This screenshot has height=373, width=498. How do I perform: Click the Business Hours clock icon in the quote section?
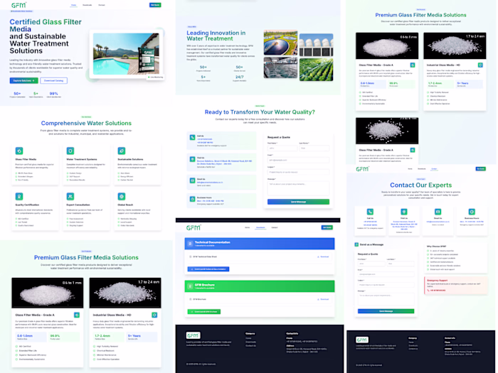pyautogui.click(x=193, y=199)
